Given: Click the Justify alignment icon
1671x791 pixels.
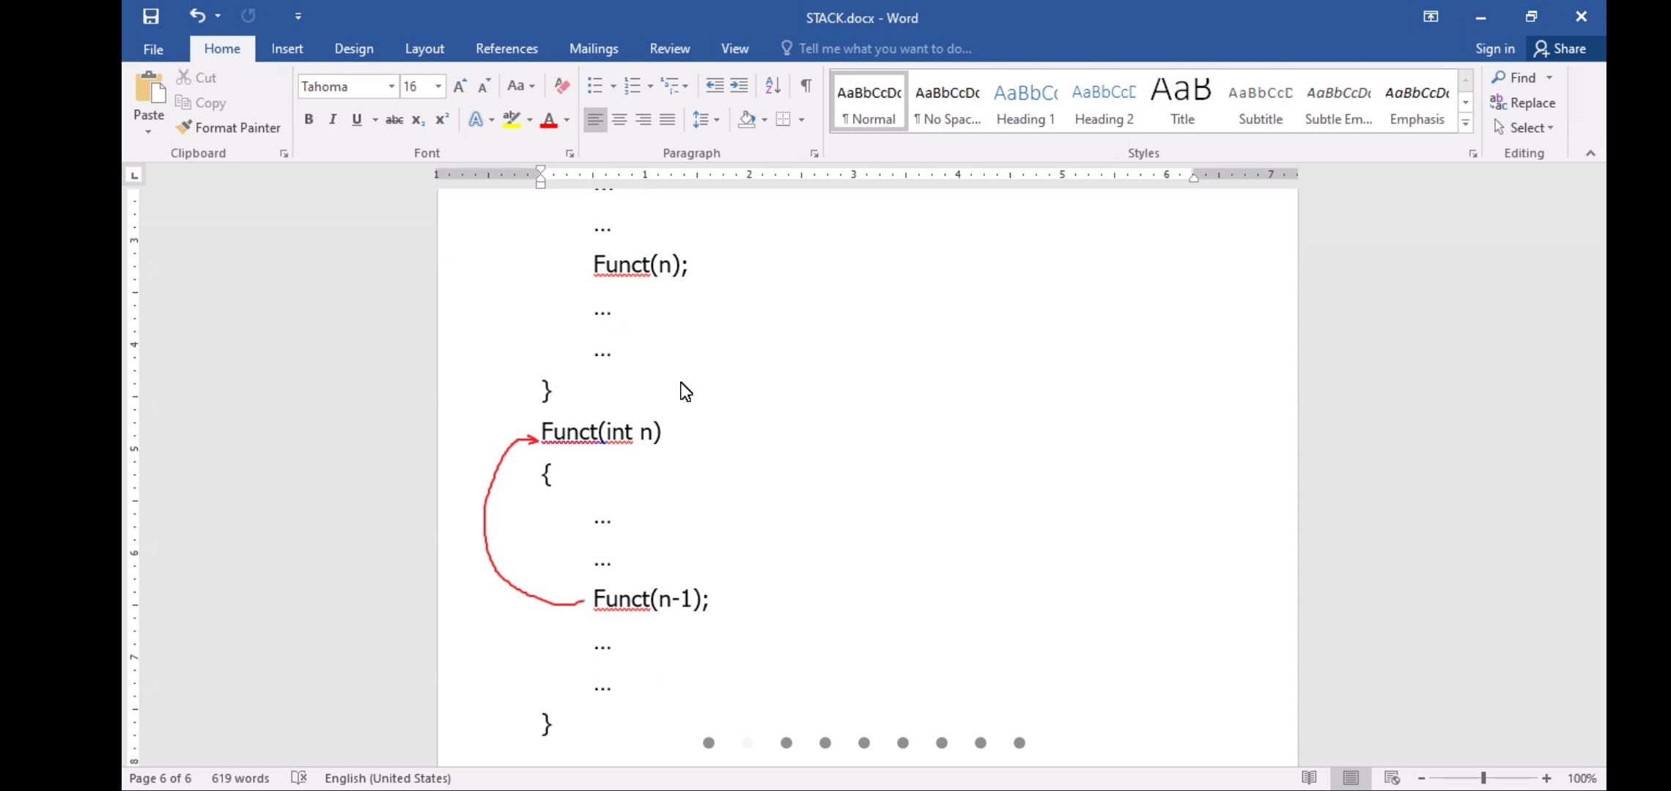Looking at the screenshot, I should click(x=667, y=119).
